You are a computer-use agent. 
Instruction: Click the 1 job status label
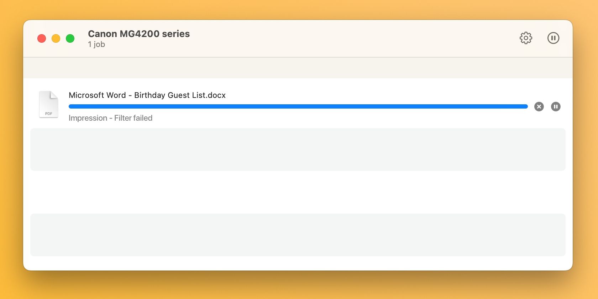(x=96, y=44)
